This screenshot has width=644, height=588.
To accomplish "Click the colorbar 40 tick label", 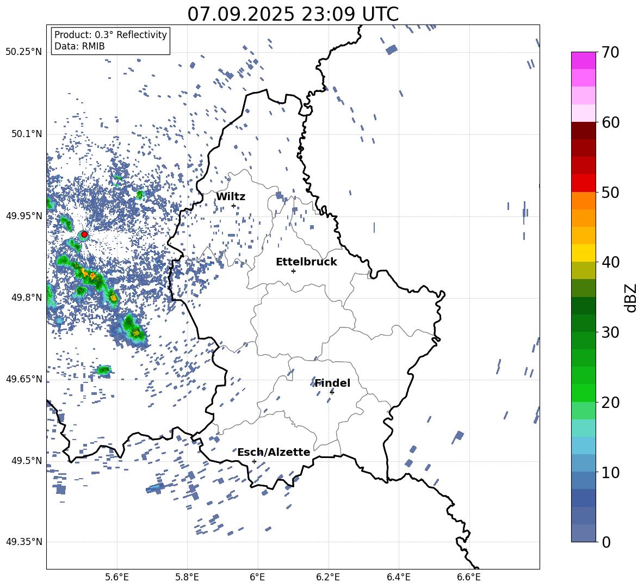I will click(610, 262).
